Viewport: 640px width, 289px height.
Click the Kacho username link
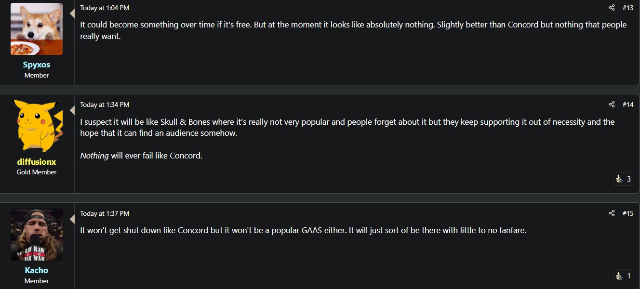coord(37,270)
